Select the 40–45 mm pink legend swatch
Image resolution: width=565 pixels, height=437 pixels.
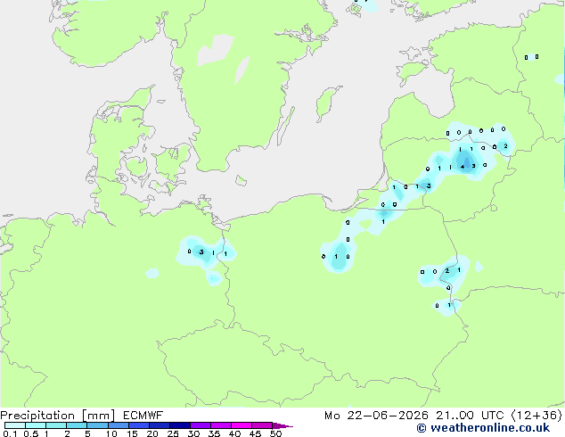(242, 425)
